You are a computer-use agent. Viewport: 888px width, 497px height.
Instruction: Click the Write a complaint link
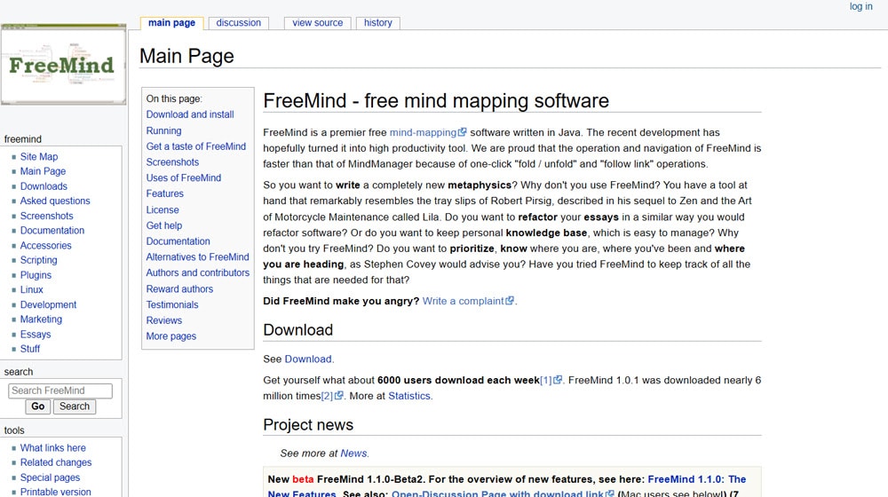(x=463, y=301)
